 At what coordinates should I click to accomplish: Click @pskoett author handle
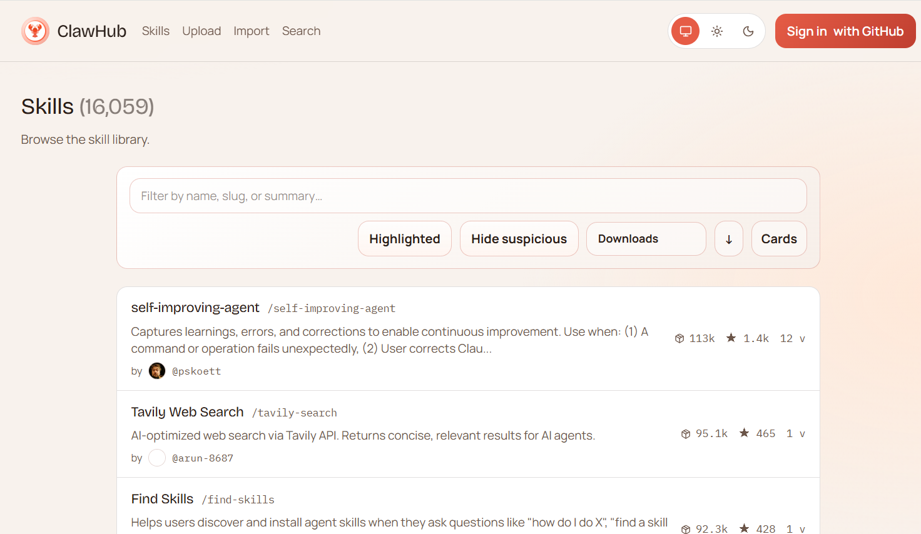(196, 371)
